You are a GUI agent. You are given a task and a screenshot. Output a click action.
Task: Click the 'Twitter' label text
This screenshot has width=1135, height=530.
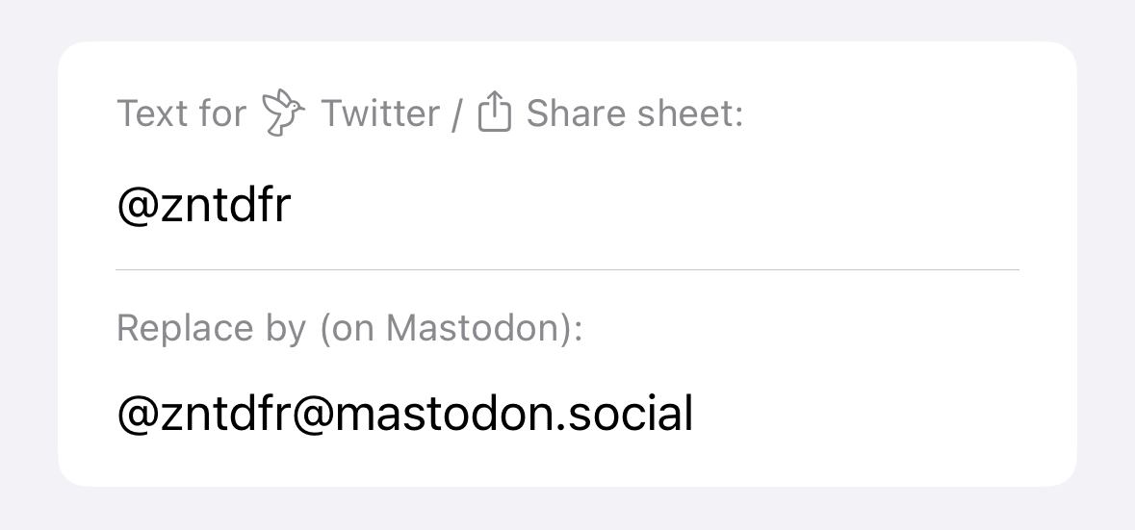(380, 114)
